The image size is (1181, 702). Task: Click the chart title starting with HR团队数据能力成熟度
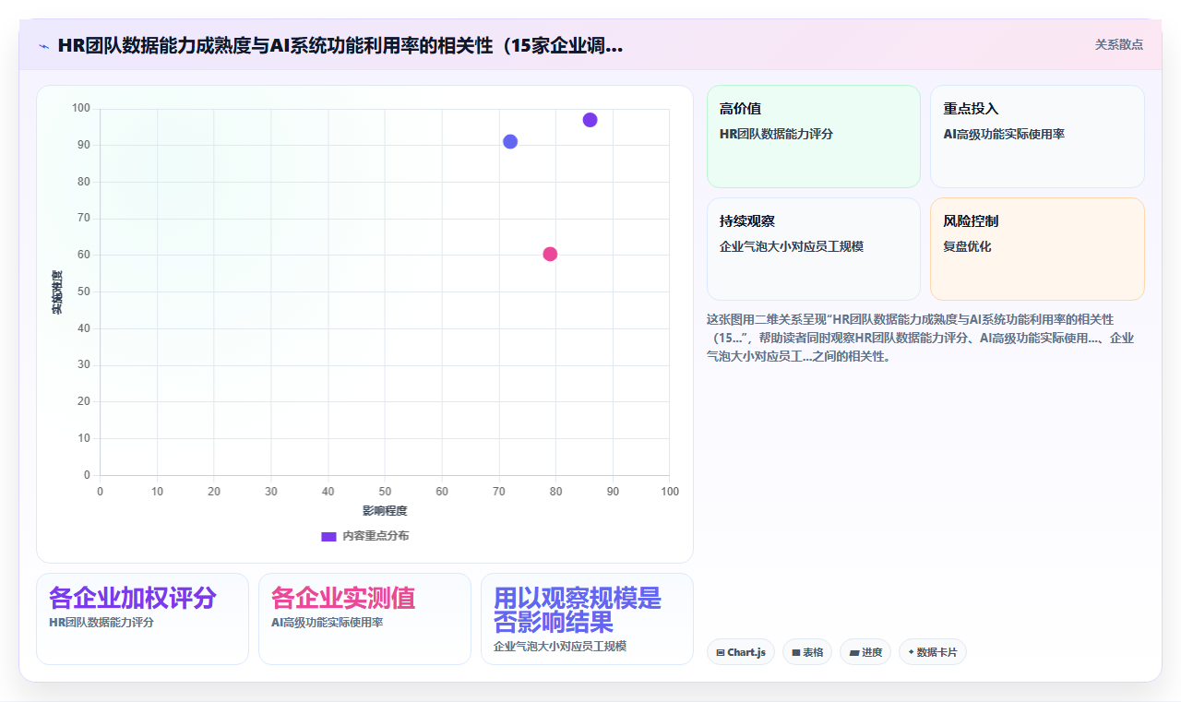[x=340, y=45]
